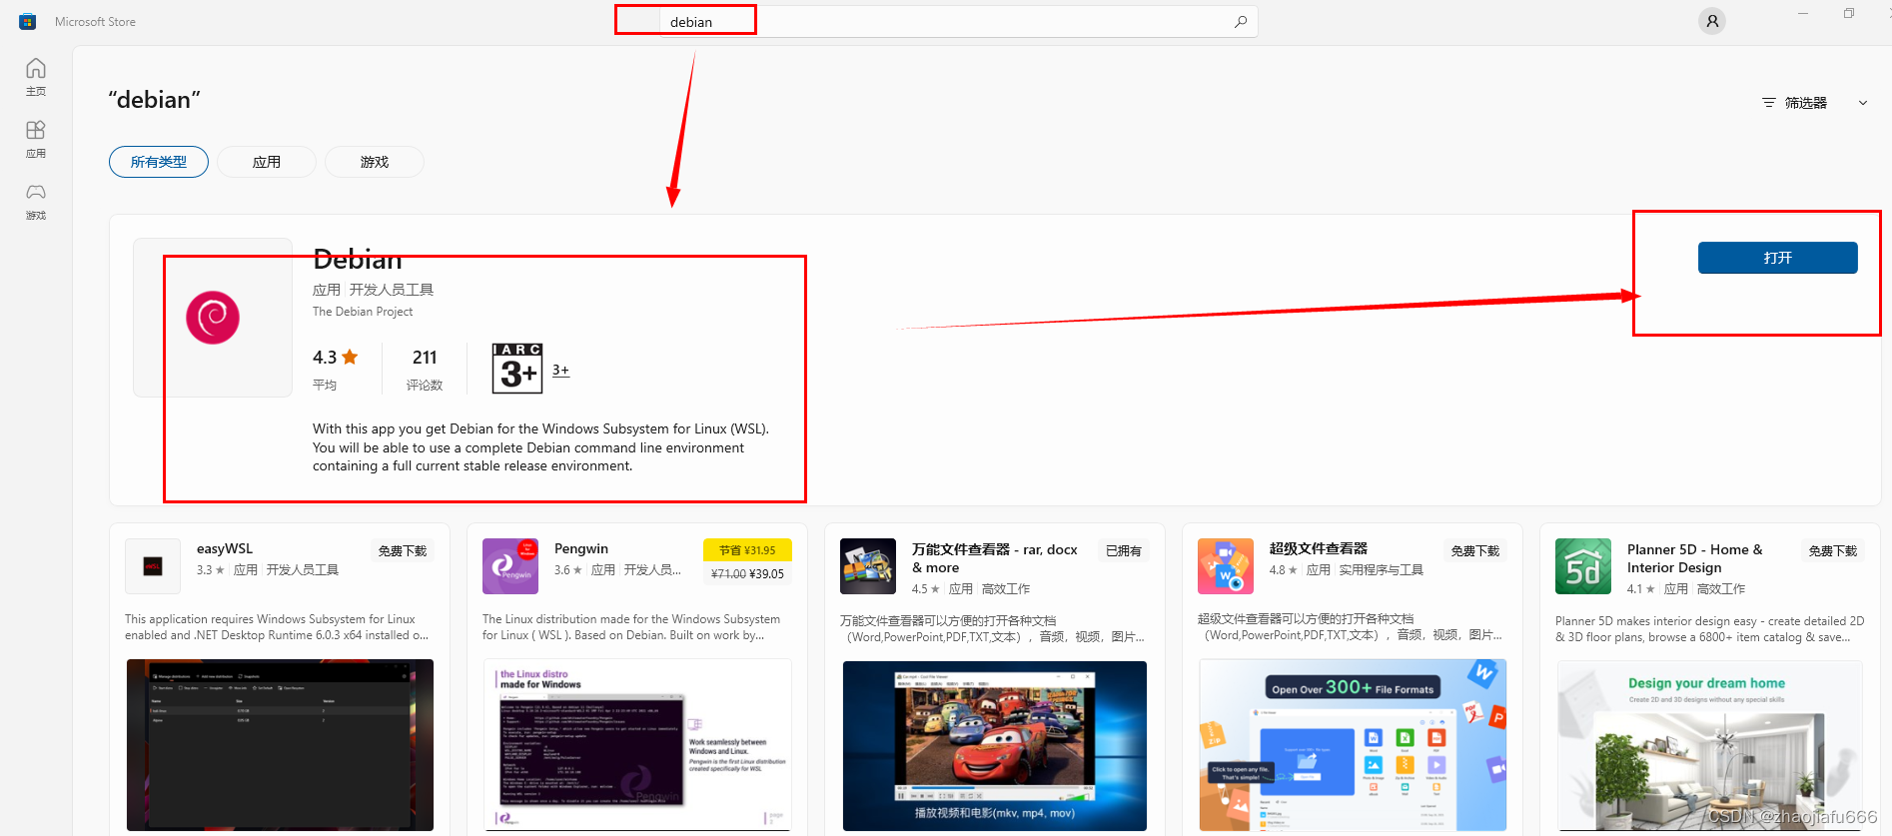Click the search magnifier icon
The height and width of the screenshot is (836, 1892).
[x=1241, y=21]
